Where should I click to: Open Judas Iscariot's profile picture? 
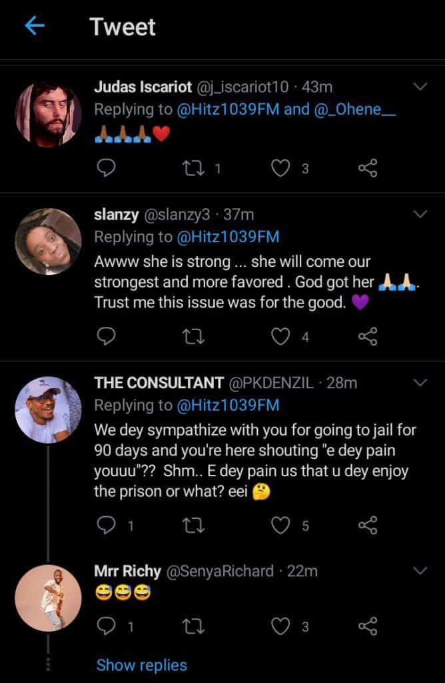point(47,114)
